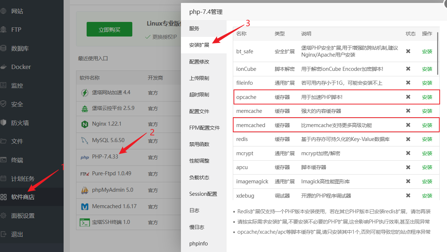The height and width of the screenshot is (252, 447).
Task: Install the imagemagick extension
Action: [x=427, y=182]
